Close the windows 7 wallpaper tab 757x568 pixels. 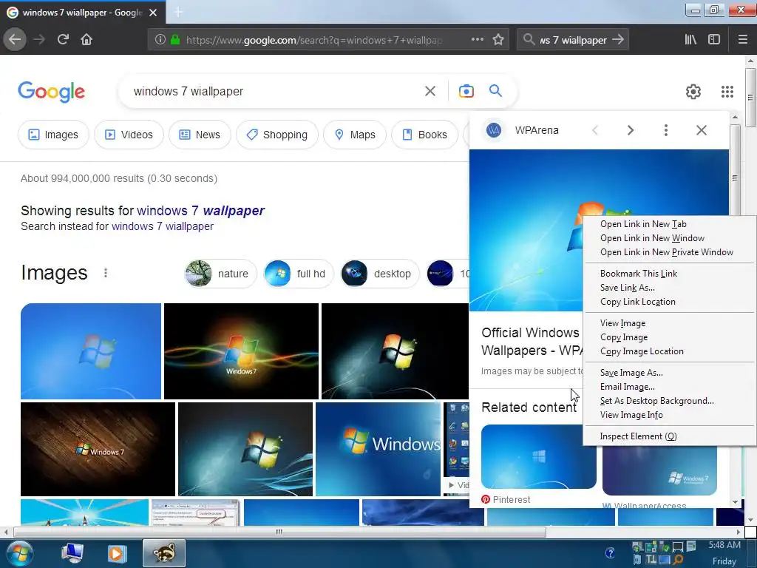[153, 13]
